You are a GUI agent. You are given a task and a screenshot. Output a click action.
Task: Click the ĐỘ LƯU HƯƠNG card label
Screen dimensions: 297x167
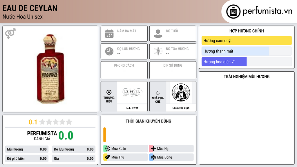(x=128, y=49)
